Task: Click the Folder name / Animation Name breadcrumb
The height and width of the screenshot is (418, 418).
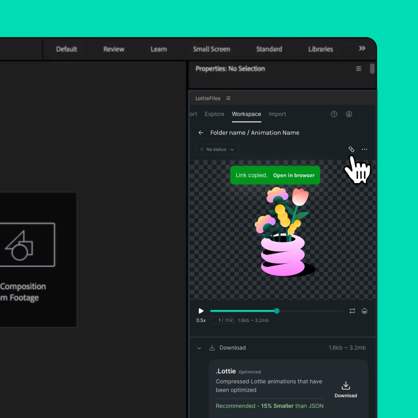Action: (255, 133)
